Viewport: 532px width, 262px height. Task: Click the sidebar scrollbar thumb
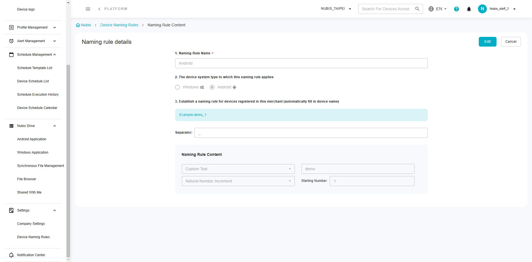(x=68, y=161)
